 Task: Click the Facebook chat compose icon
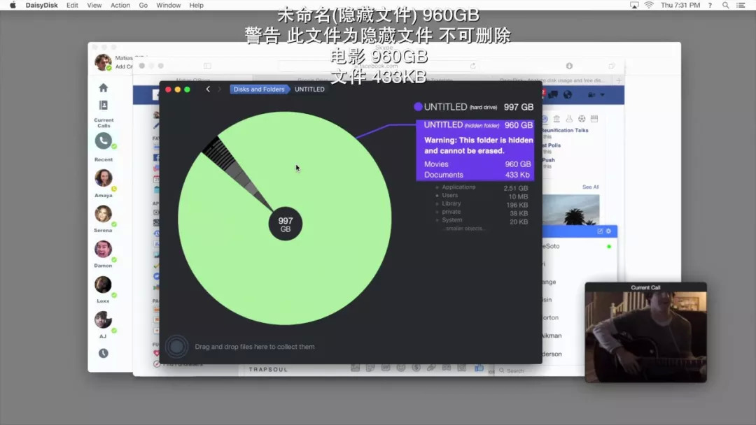pos(600,231)
